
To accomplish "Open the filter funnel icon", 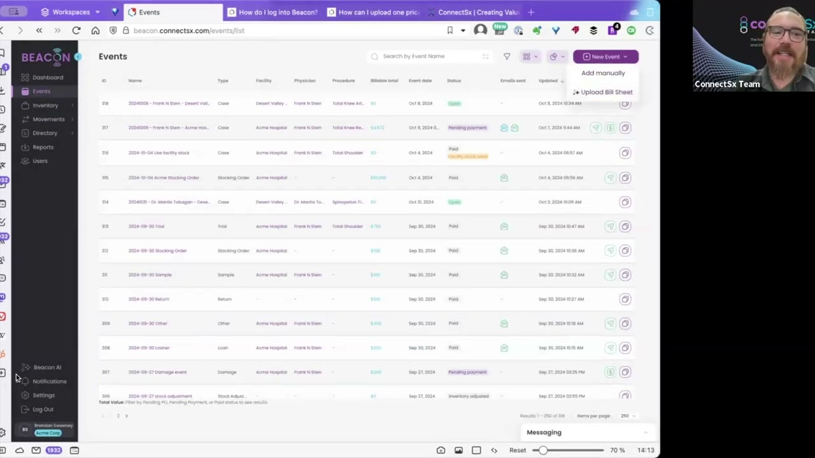I will 507,57.
